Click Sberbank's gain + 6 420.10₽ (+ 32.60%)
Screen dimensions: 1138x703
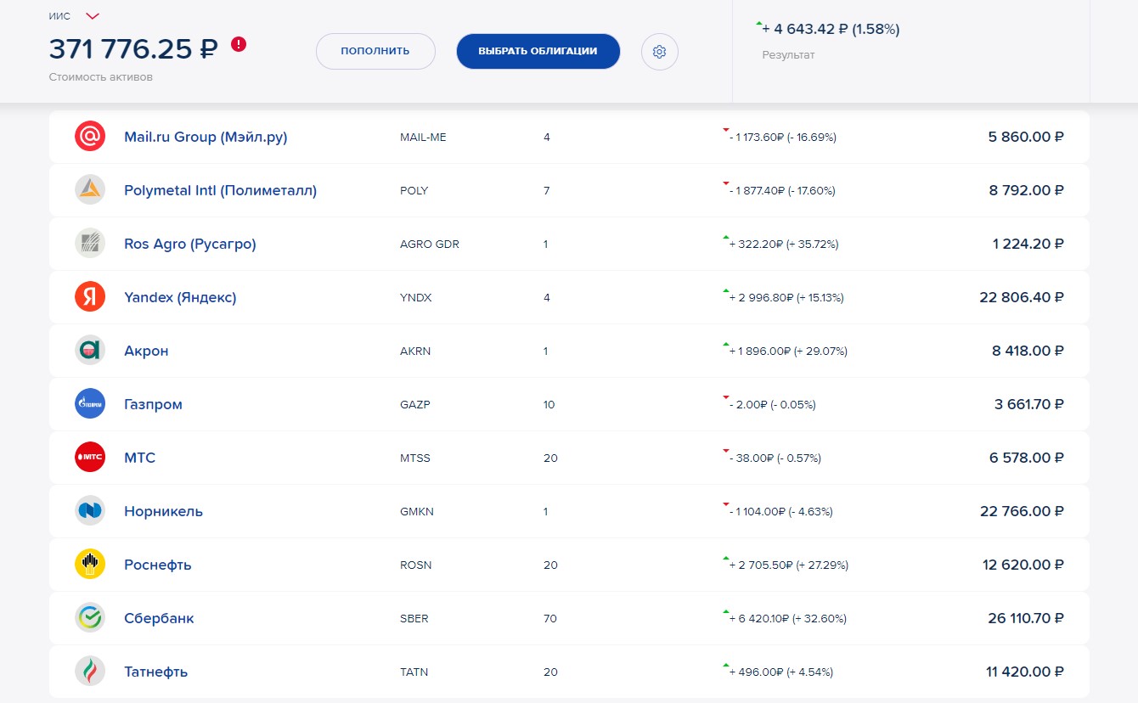787,618
